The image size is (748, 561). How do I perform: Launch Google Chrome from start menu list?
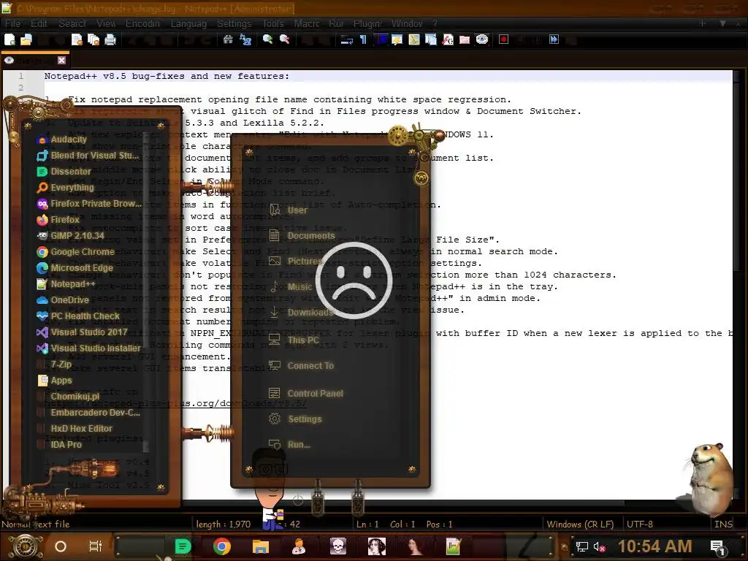pyautogui.click(x=76, y=252)
